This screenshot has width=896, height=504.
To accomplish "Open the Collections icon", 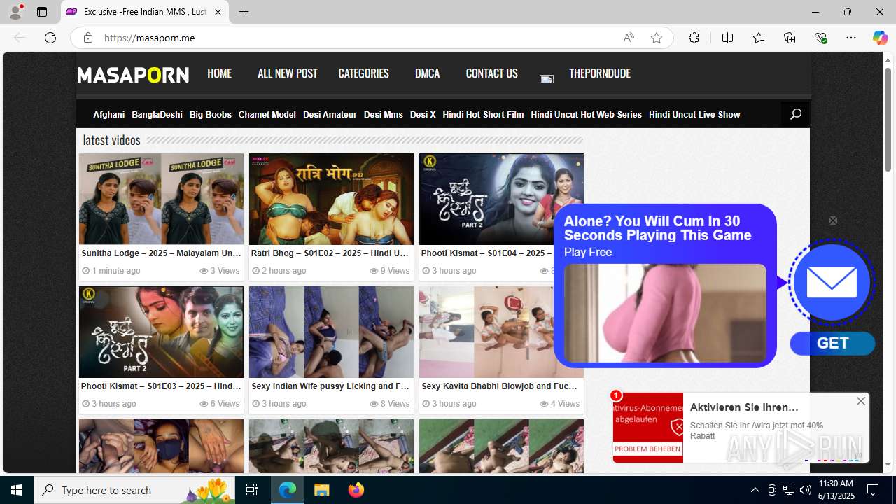I will point(790,38).
